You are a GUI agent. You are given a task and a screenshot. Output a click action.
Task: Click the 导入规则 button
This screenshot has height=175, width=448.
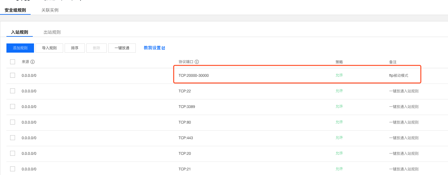tap(49, 48)
